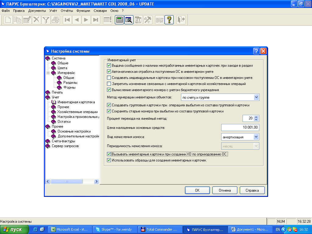Click the dialog title-bar help question button
The width and height of the screenshot is (312, 234).
pyautogui.click(x=256, y=51)
